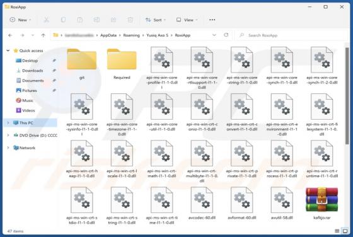
Task: Collapse the Quick access tree
Action: tap(8, 50)
